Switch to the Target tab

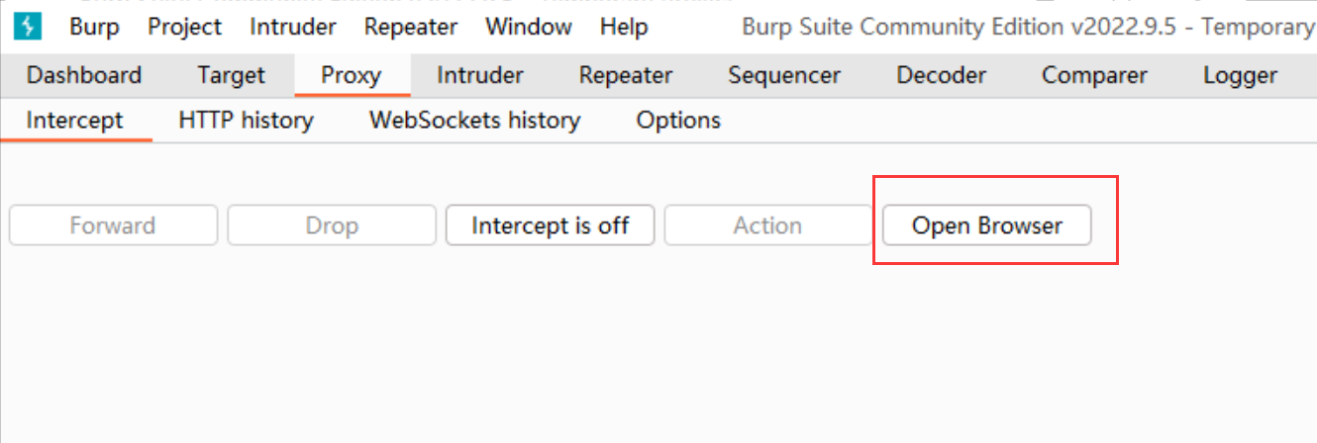click(231, 75)
